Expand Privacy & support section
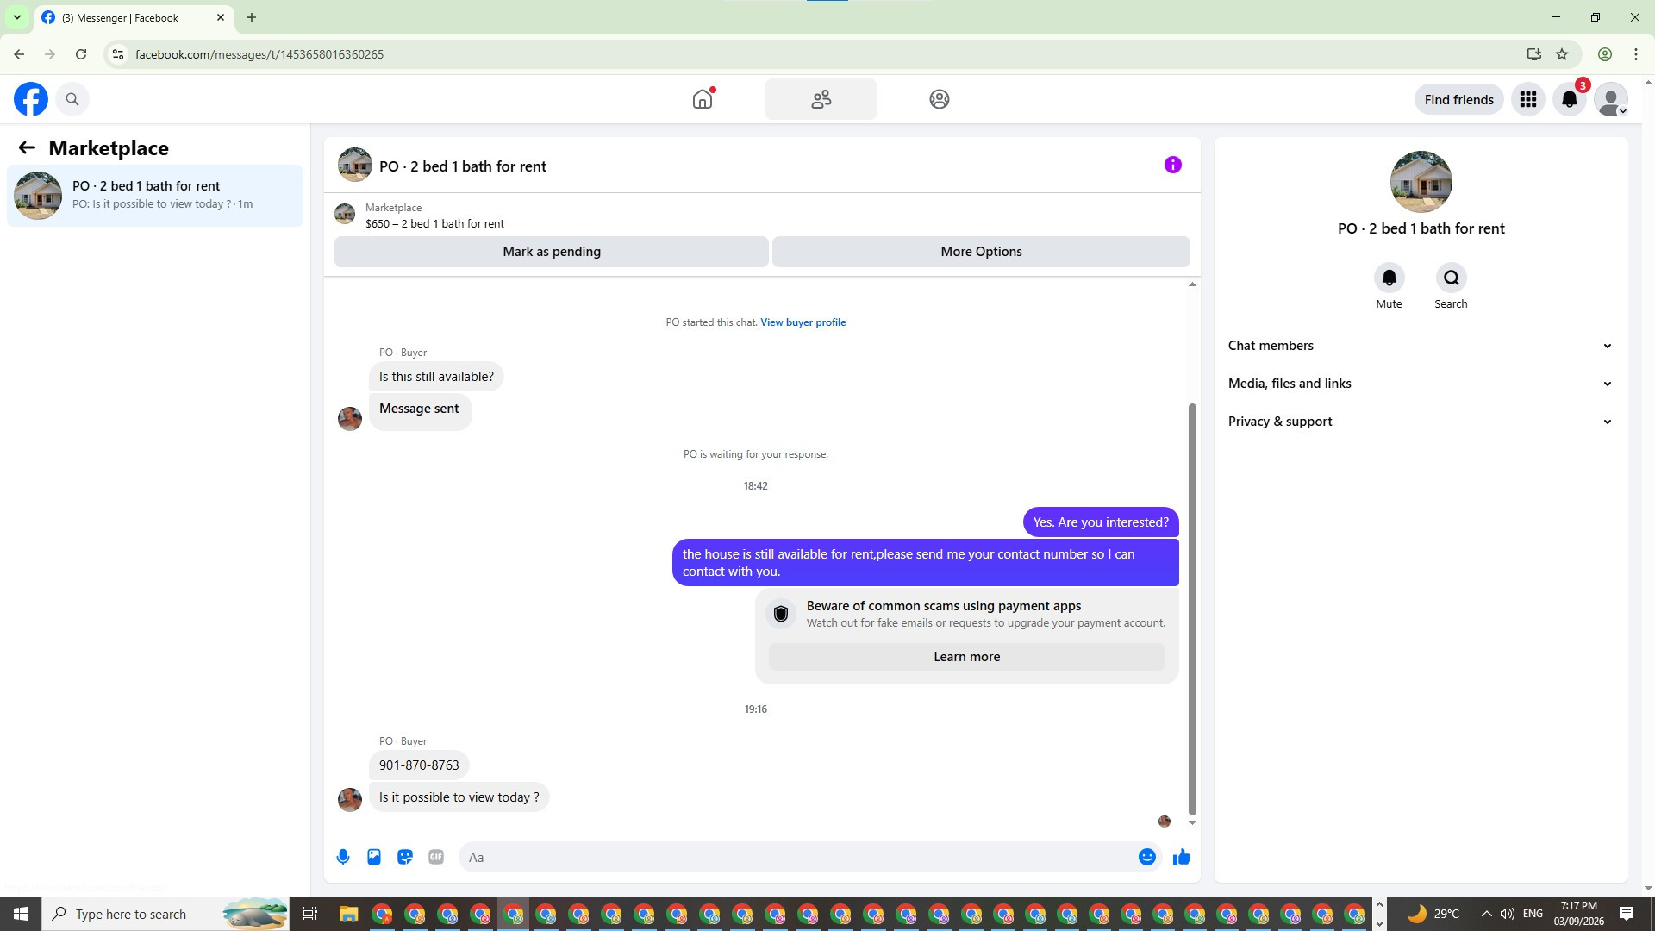 [x=1421, y=422]
